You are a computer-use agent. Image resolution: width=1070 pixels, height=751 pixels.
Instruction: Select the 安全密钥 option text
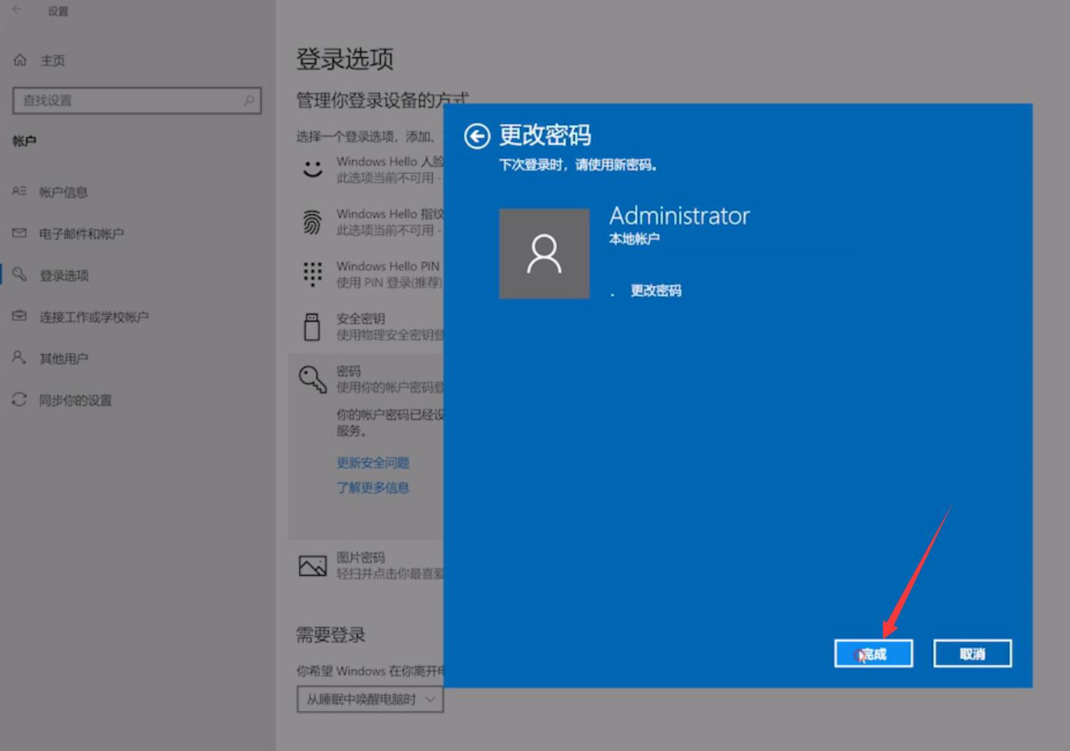361,318
